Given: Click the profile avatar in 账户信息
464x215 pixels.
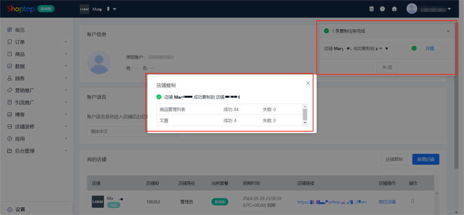Looking at the screenshot, I should click(x=99, y=62).
